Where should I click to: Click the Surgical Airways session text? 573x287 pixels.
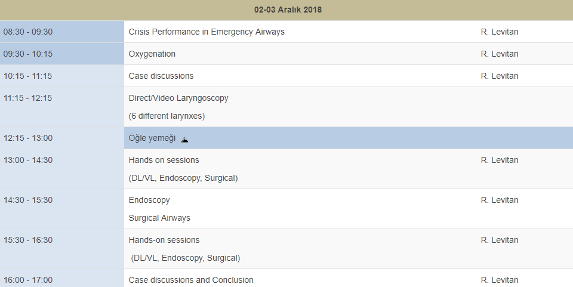click(x=159, y=218)
